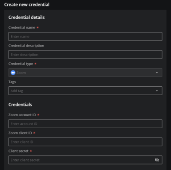
Task: Click the Credential type label
Action: coord(21,64)
